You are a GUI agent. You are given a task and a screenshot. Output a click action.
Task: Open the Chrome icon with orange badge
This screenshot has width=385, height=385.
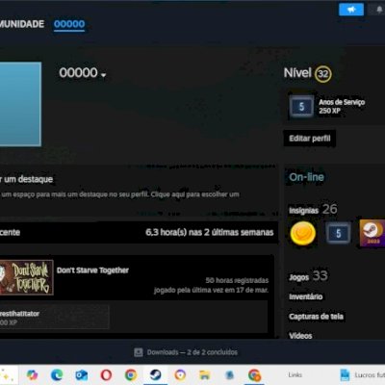[254, 374]
